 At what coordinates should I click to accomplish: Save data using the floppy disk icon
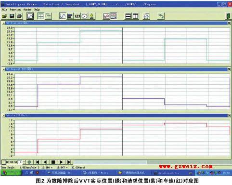(12, 16)
